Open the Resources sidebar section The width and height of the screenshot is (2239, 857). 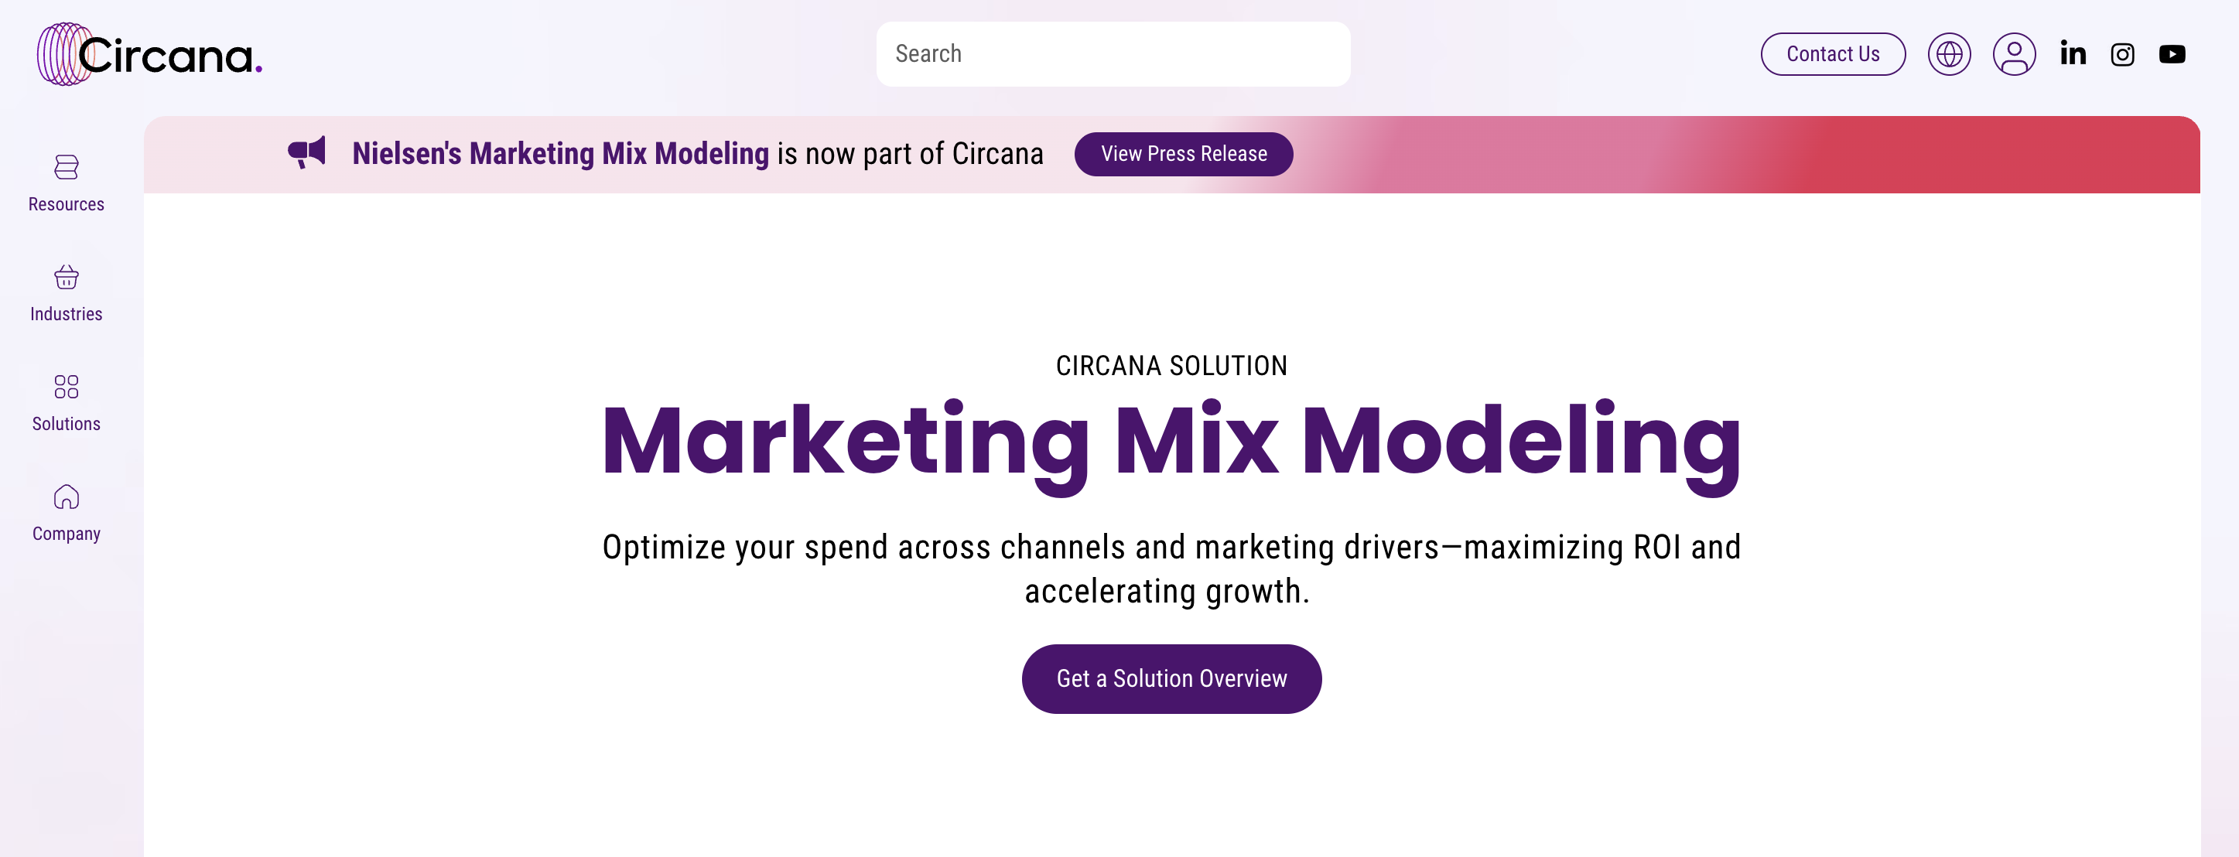click(x=66, y=203)
